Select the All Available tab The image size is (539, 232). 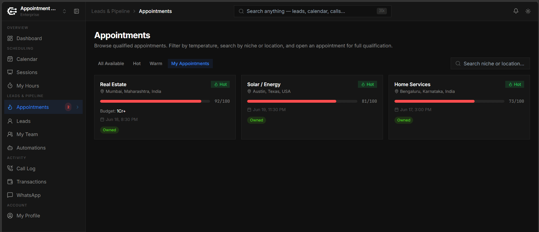pos(111,64)
